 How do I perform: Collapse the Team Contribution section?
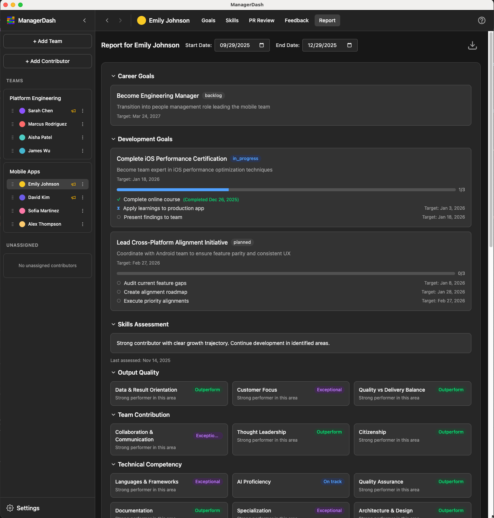[x=113, y=415]
